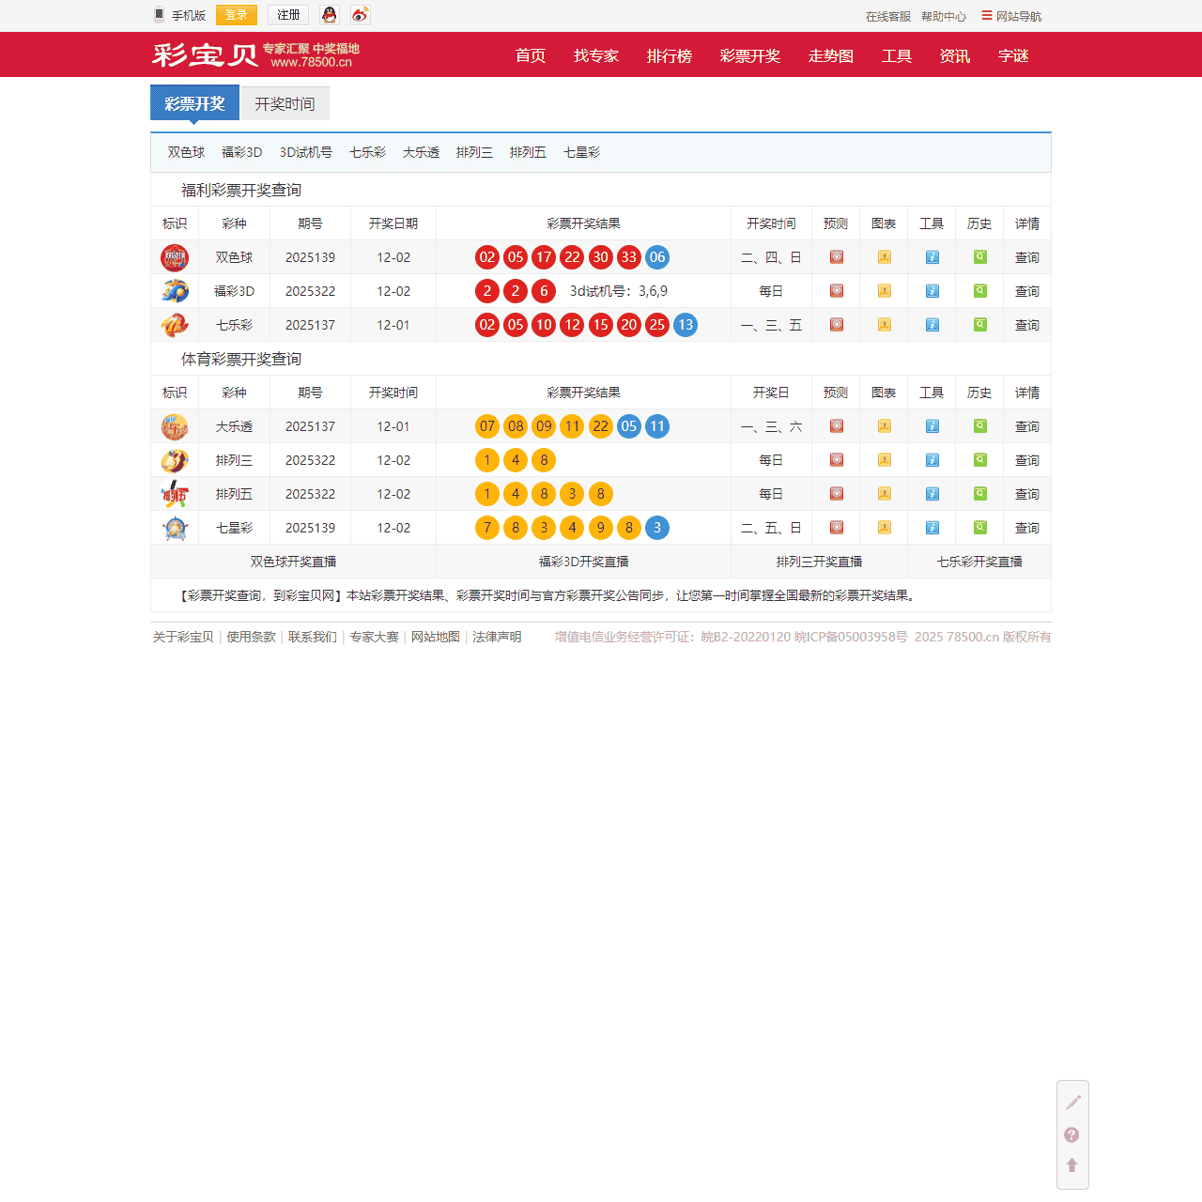Click the pencil feedback icon
This screenshot has height=1202, width=1202.
(1072, 1102)
